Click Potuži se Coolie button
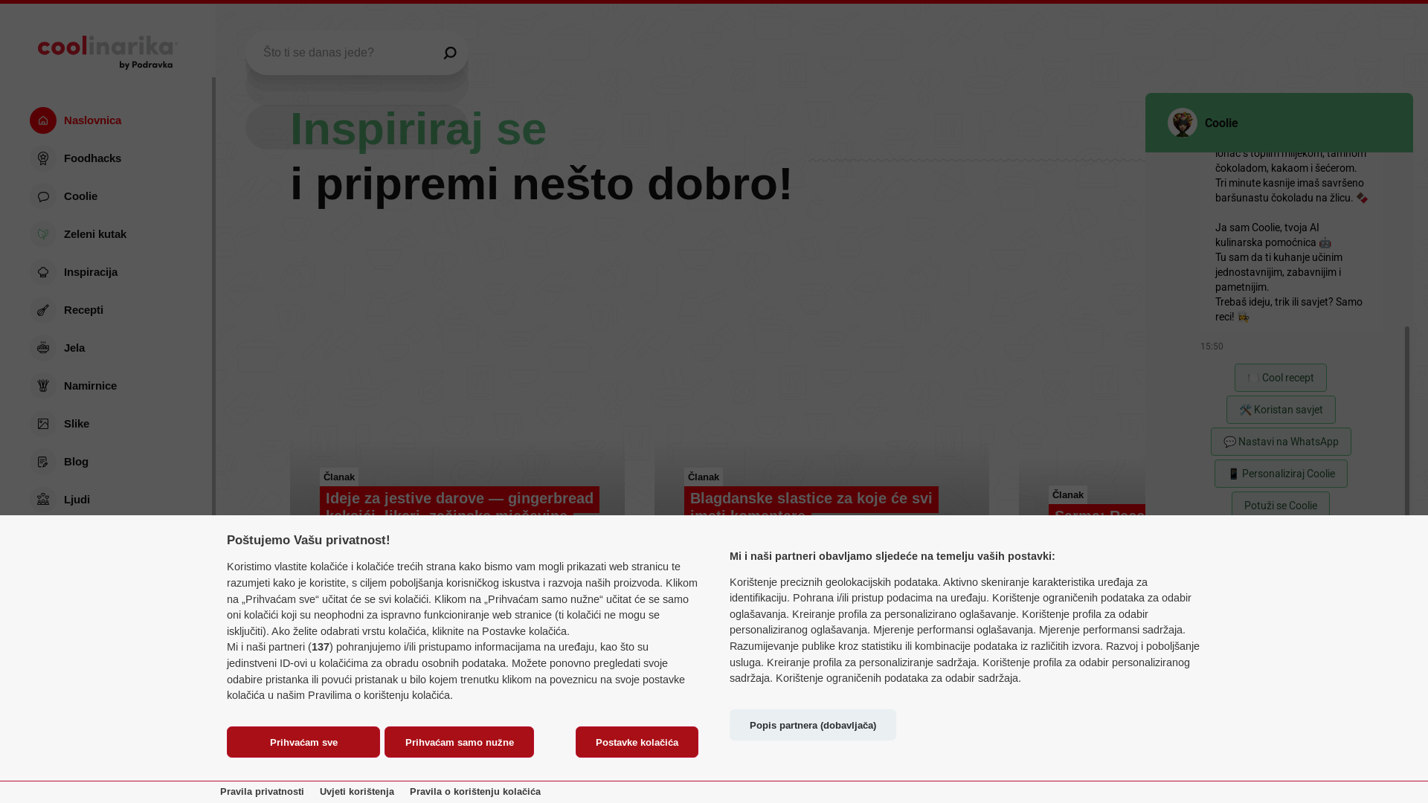1428x803 pixels. 1281,504
